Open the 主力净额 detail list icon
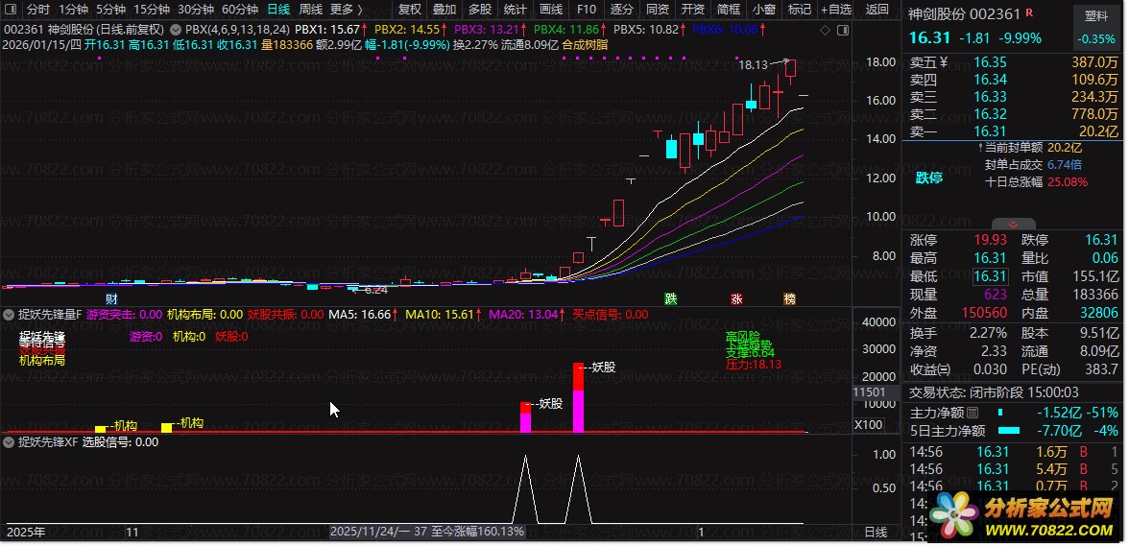The height and width of the screenshot is (546, 1129). click(x=973, y=413)
